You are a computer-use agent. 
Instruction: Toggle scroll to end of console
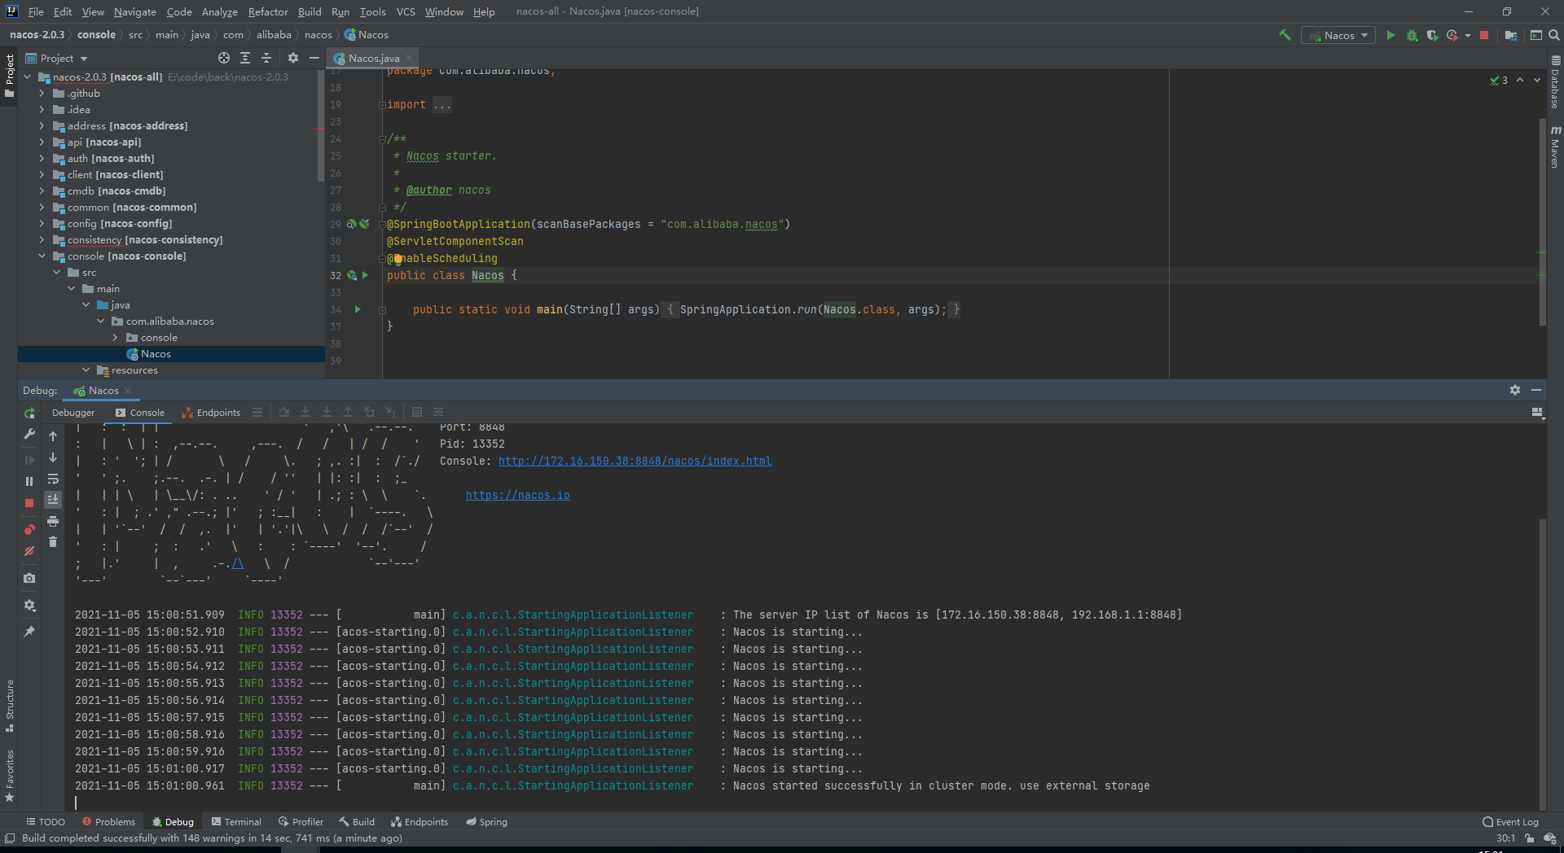click(x=53, y=500)
